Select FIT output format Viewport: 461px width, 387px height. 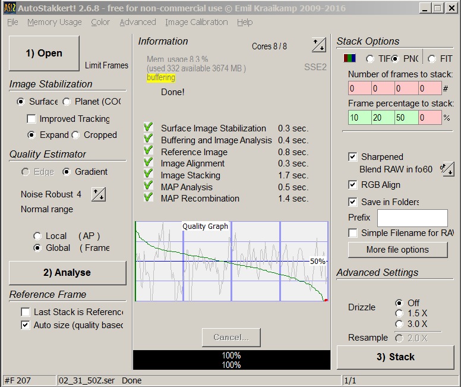point(432,59)
